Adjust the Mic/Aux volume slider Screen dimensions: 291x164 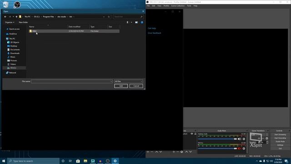pos(217,149)
